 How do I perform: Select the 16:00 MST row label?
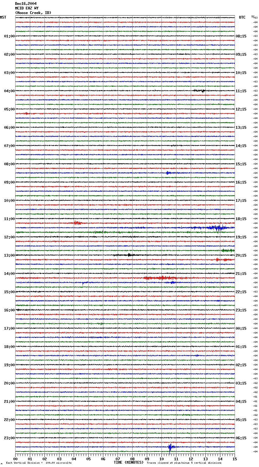coord(9,310)
